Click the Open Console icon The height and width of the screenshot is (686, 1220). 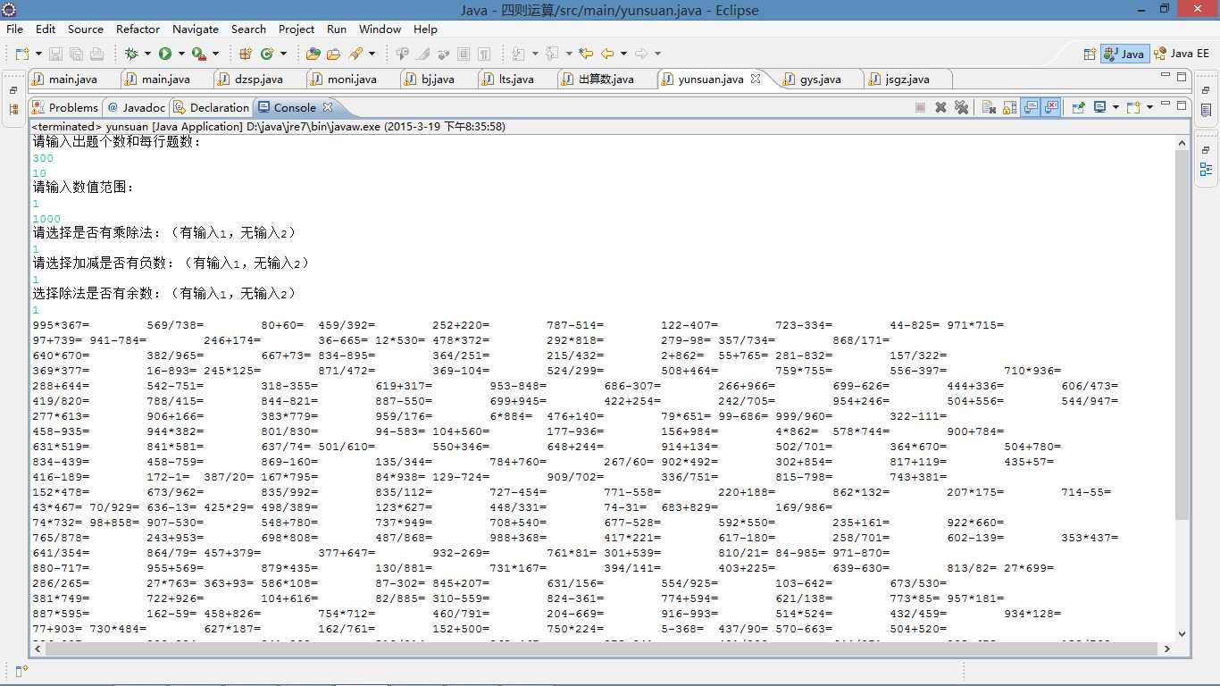pyautogui.click(x=1133, y=107)
